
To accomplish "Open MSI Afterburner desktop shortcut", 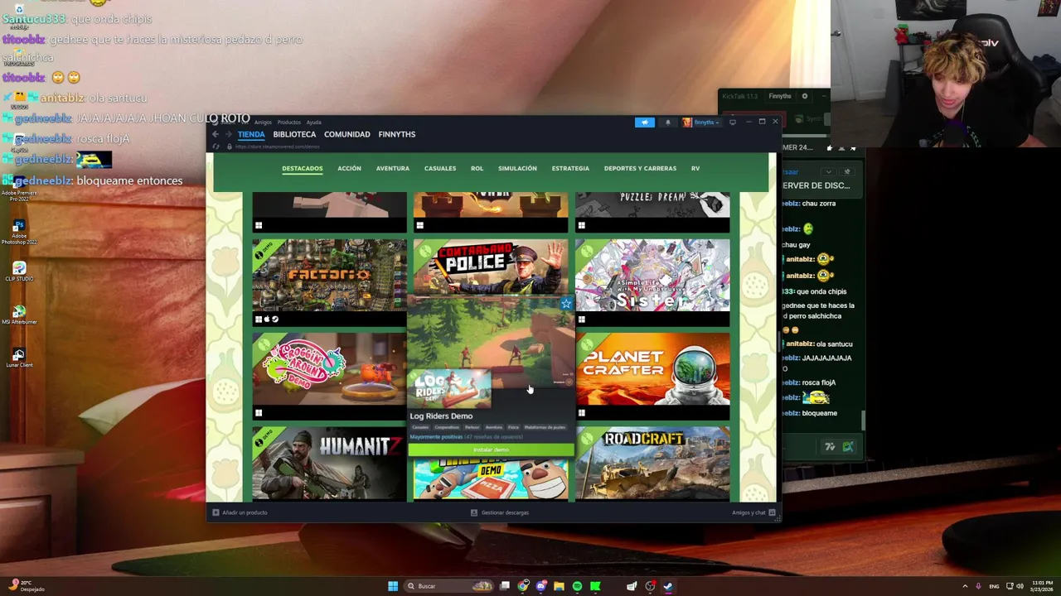I will pyautogui.click(x=19, y=315).
